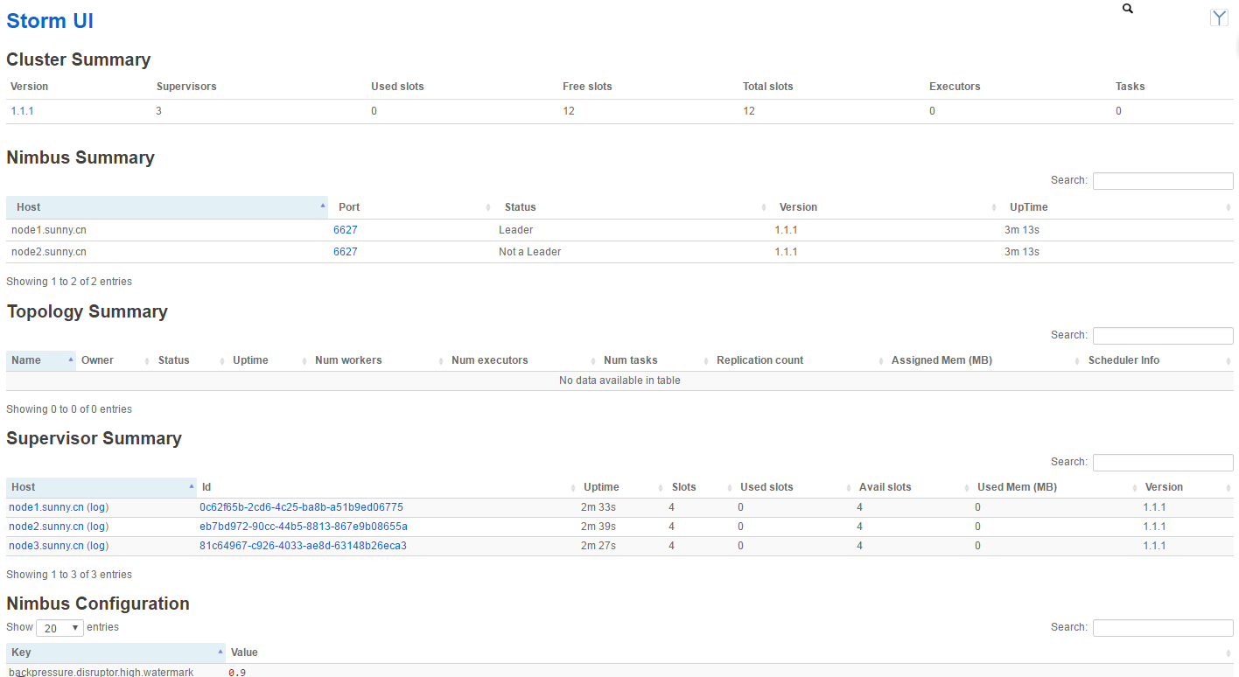1239x677 pixels.
Task: Click node1.sunny.cn in Nimbus Summary table
Action: pos(49,230)
